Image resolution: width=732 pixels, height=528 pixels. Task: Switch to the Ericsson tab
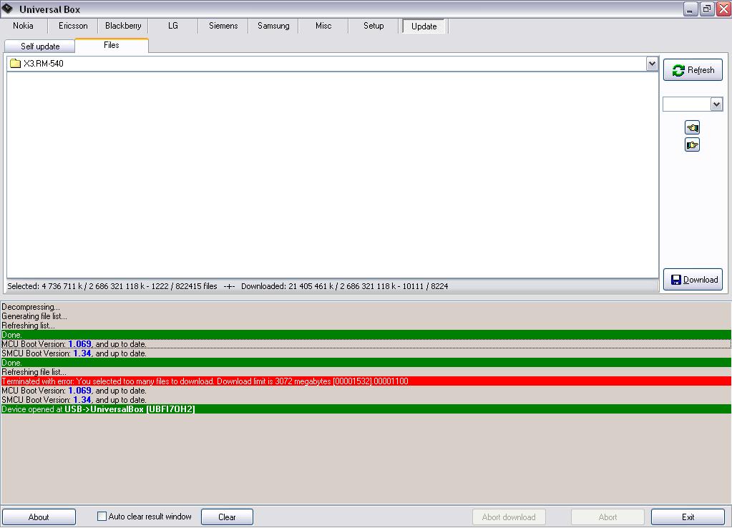73,26
